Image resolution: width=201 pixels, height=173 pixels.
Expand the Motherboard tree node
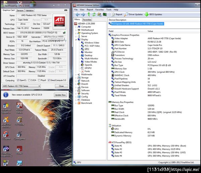(x=76, y=30)
